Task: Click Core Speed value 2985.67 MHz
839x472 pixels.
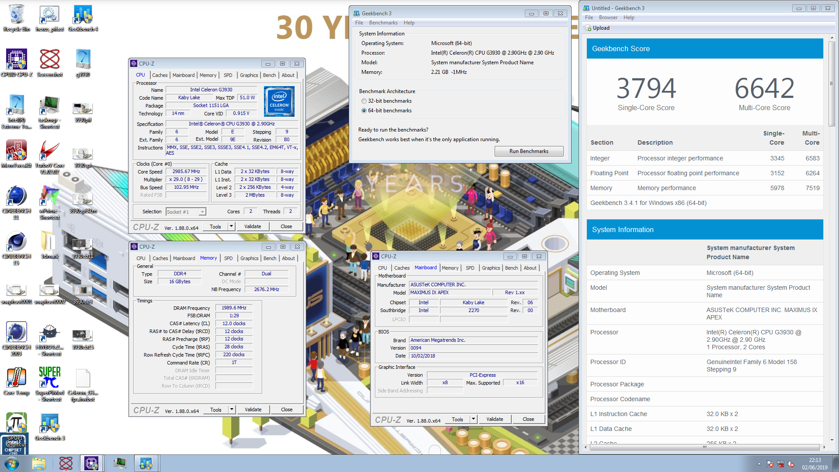Action: tap(186, 172)
